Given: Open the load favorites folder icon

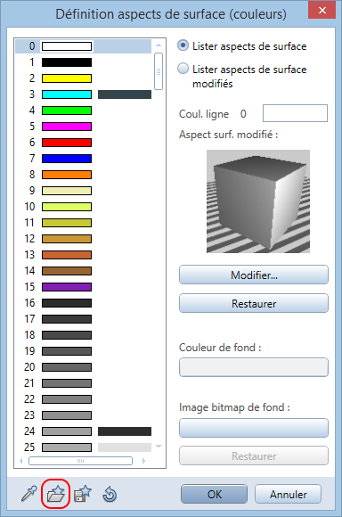Looking at the screenshot, I should [56, 494].
